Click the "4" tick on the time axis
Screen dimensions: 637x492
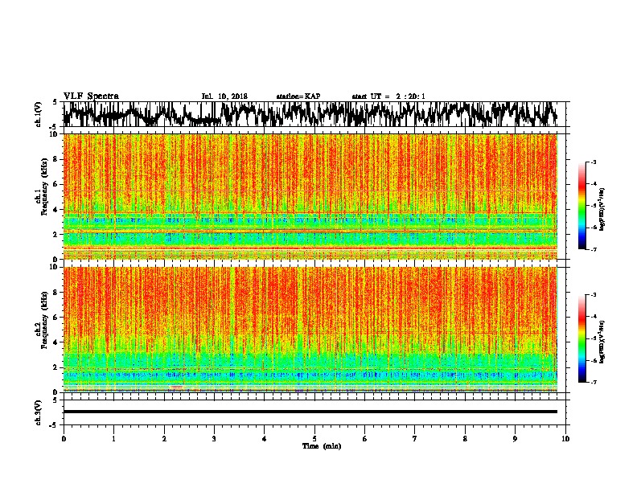coord(264,439)
